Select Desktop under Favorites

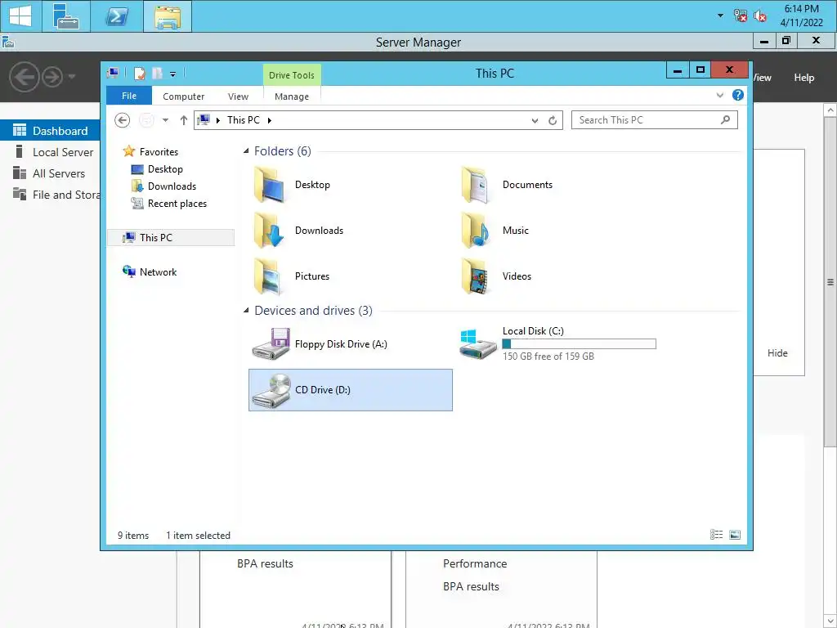pyautogui.click(x=165, y=168)
